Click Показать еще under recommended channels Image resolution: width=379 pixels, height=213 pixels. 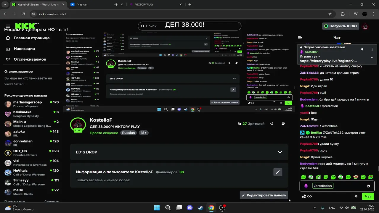(15, 201)
